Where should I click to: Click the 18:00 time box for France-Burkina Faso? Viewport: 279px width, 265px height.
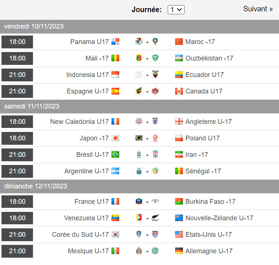pyautogui.click(x=17, y=202)
